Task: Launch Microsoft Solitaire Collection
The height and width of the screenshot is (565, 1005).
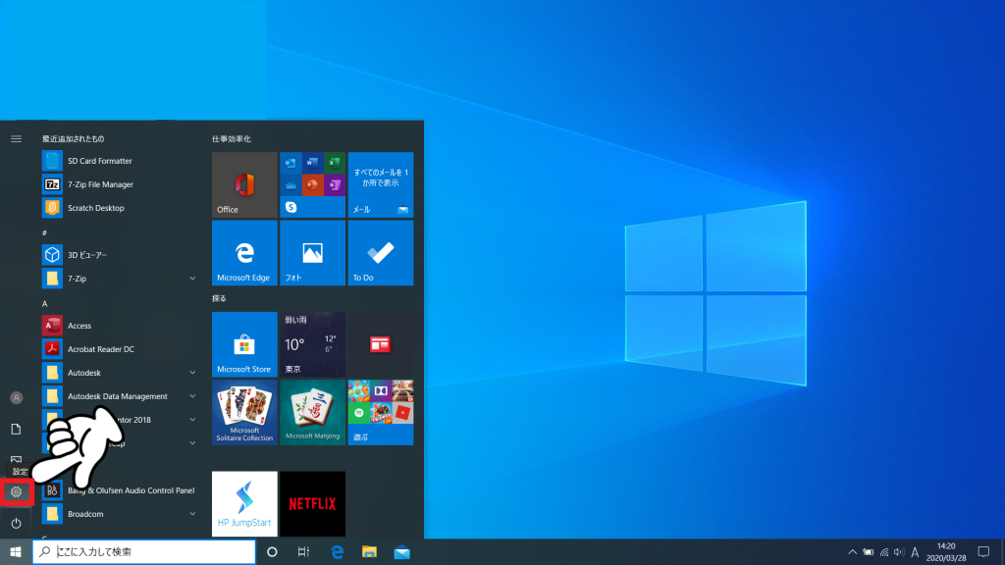Action: pos(244,413)
